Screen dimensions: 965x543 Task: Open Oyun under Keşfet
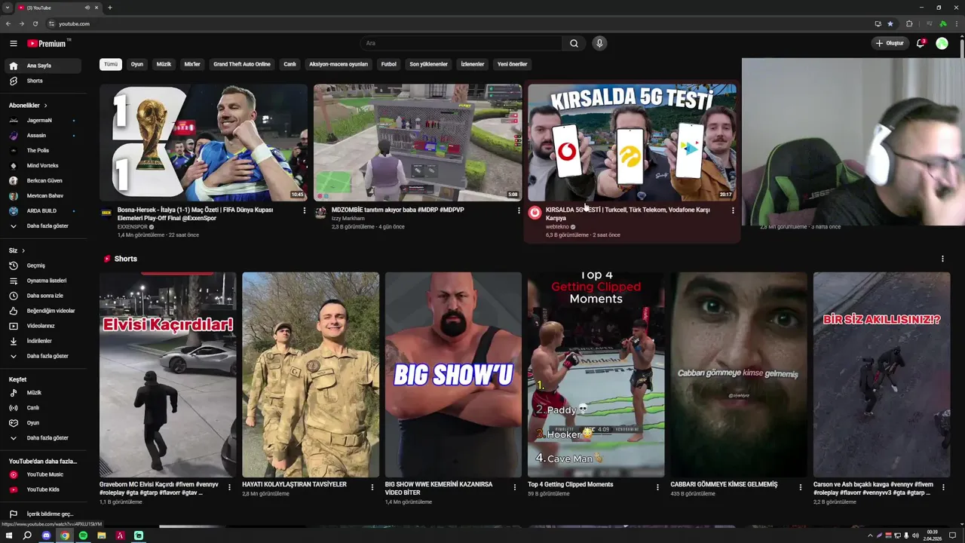(41, 423)
